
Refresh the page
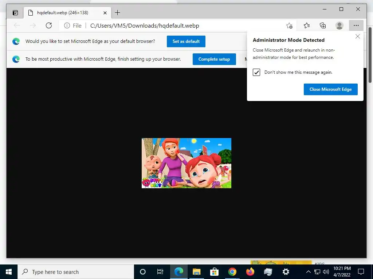click(49, 25)
